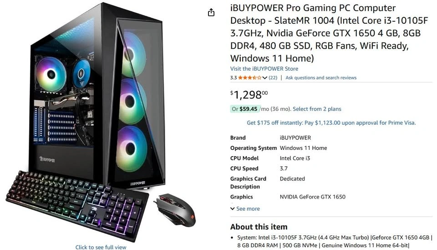437x250 pixels.
Task: Open the gaming PC tower product image
Action: pyautogui.click(x=97, y=95)
